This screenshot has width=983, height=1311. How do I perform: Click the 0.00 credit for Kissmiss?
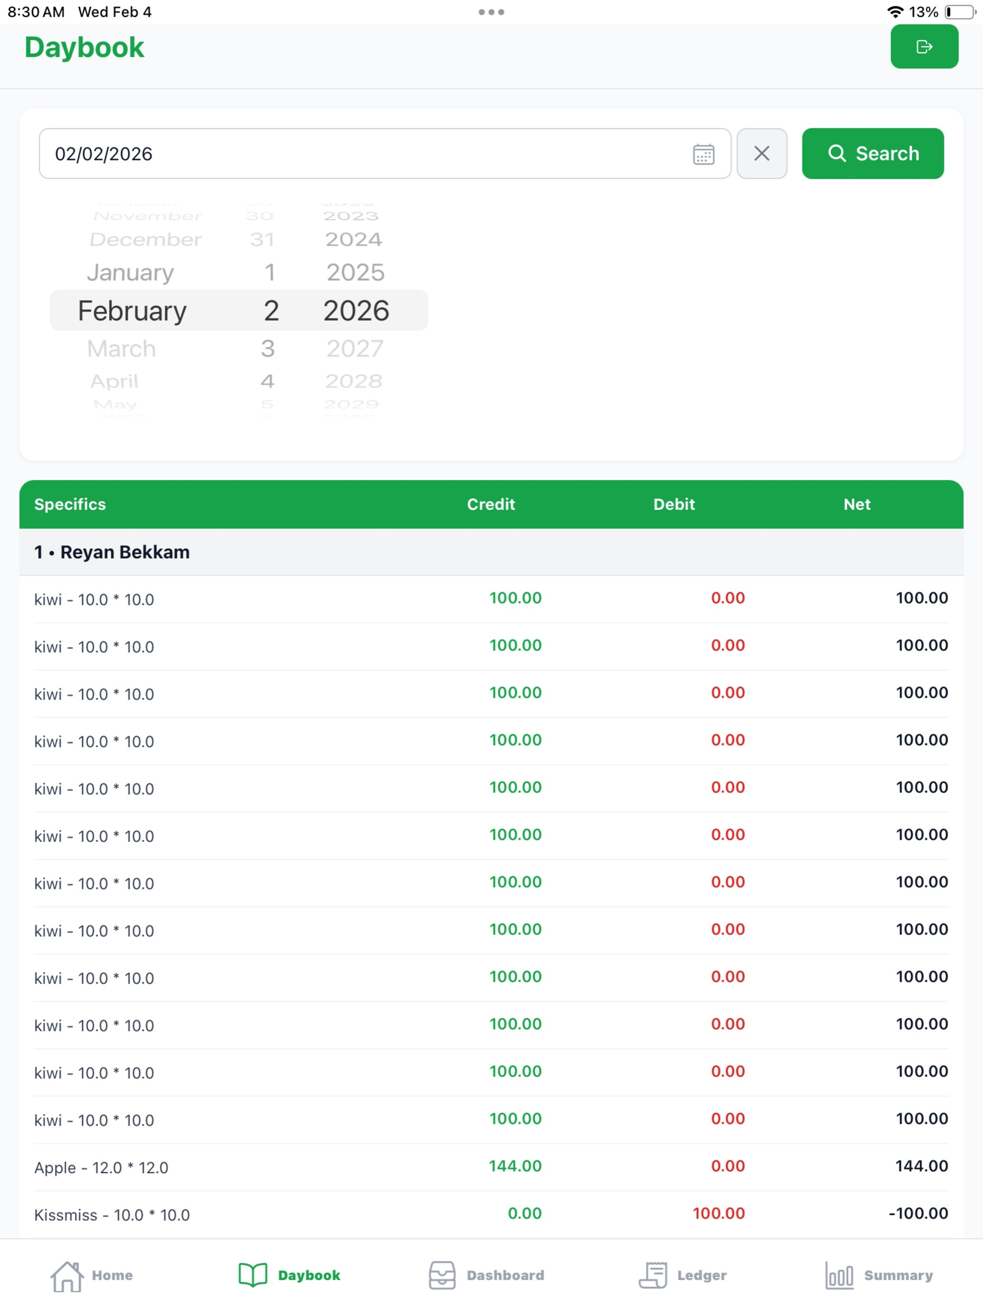(524, 1213)
